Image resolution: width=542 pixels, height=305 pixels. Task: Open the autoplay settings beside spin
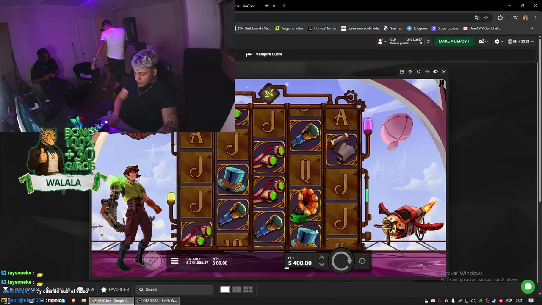tap(362, 261)
